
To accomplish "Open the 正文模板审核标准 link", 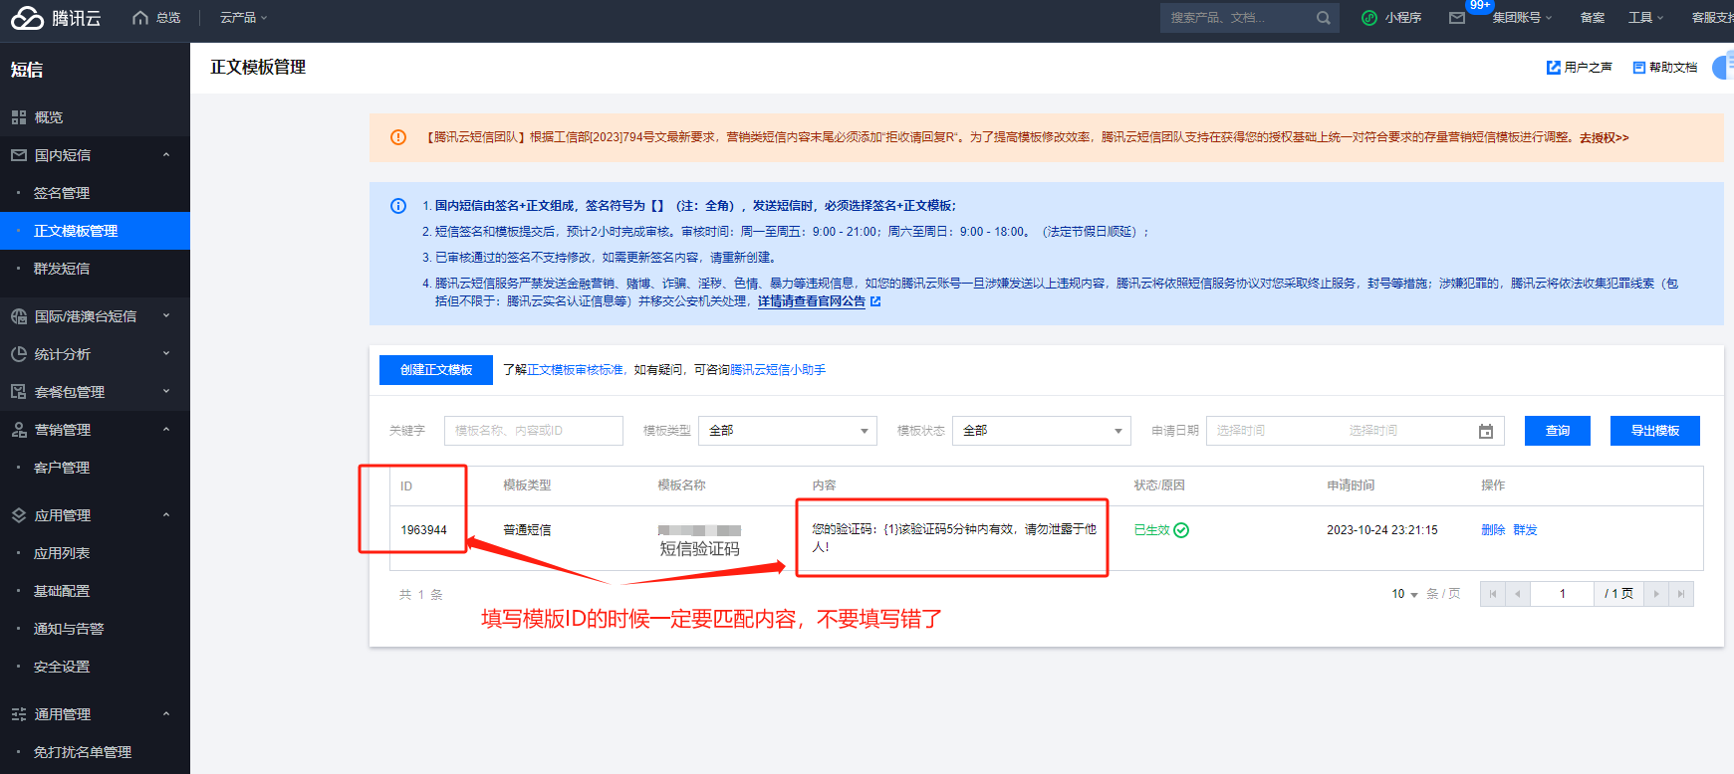I will pos(575,370).
